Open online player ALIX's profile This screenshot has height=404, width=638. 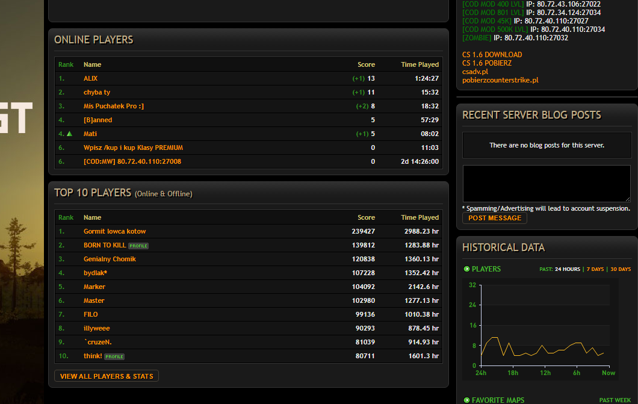tap(90, 78)
